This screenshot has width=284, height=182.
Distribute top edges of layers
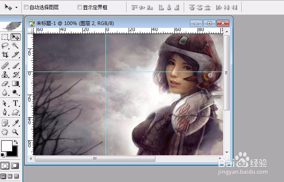192,8
